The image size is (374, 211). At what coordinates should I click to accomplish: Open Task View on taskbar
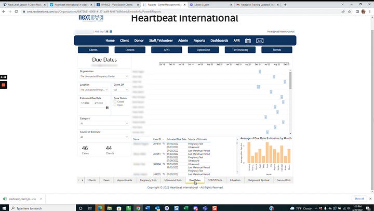pyautogui.click(x=90, y=208)
